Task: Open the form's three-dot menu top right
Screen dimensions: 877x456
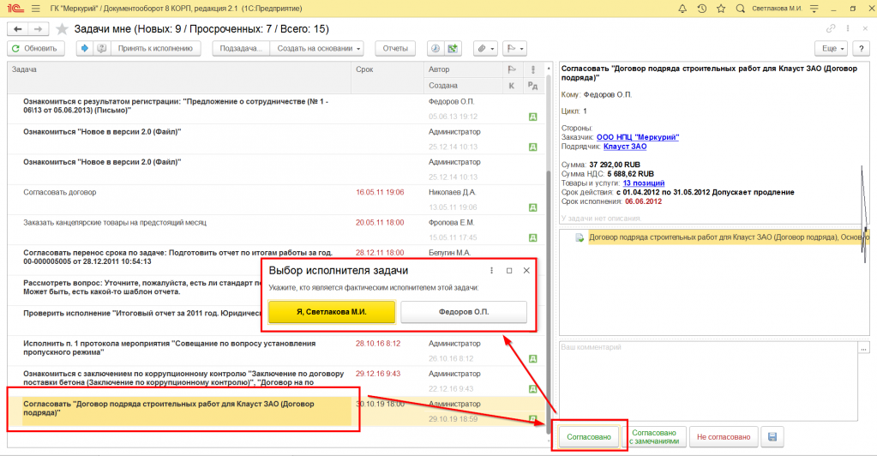Action: pyautogui.click(x=848, y=28)
